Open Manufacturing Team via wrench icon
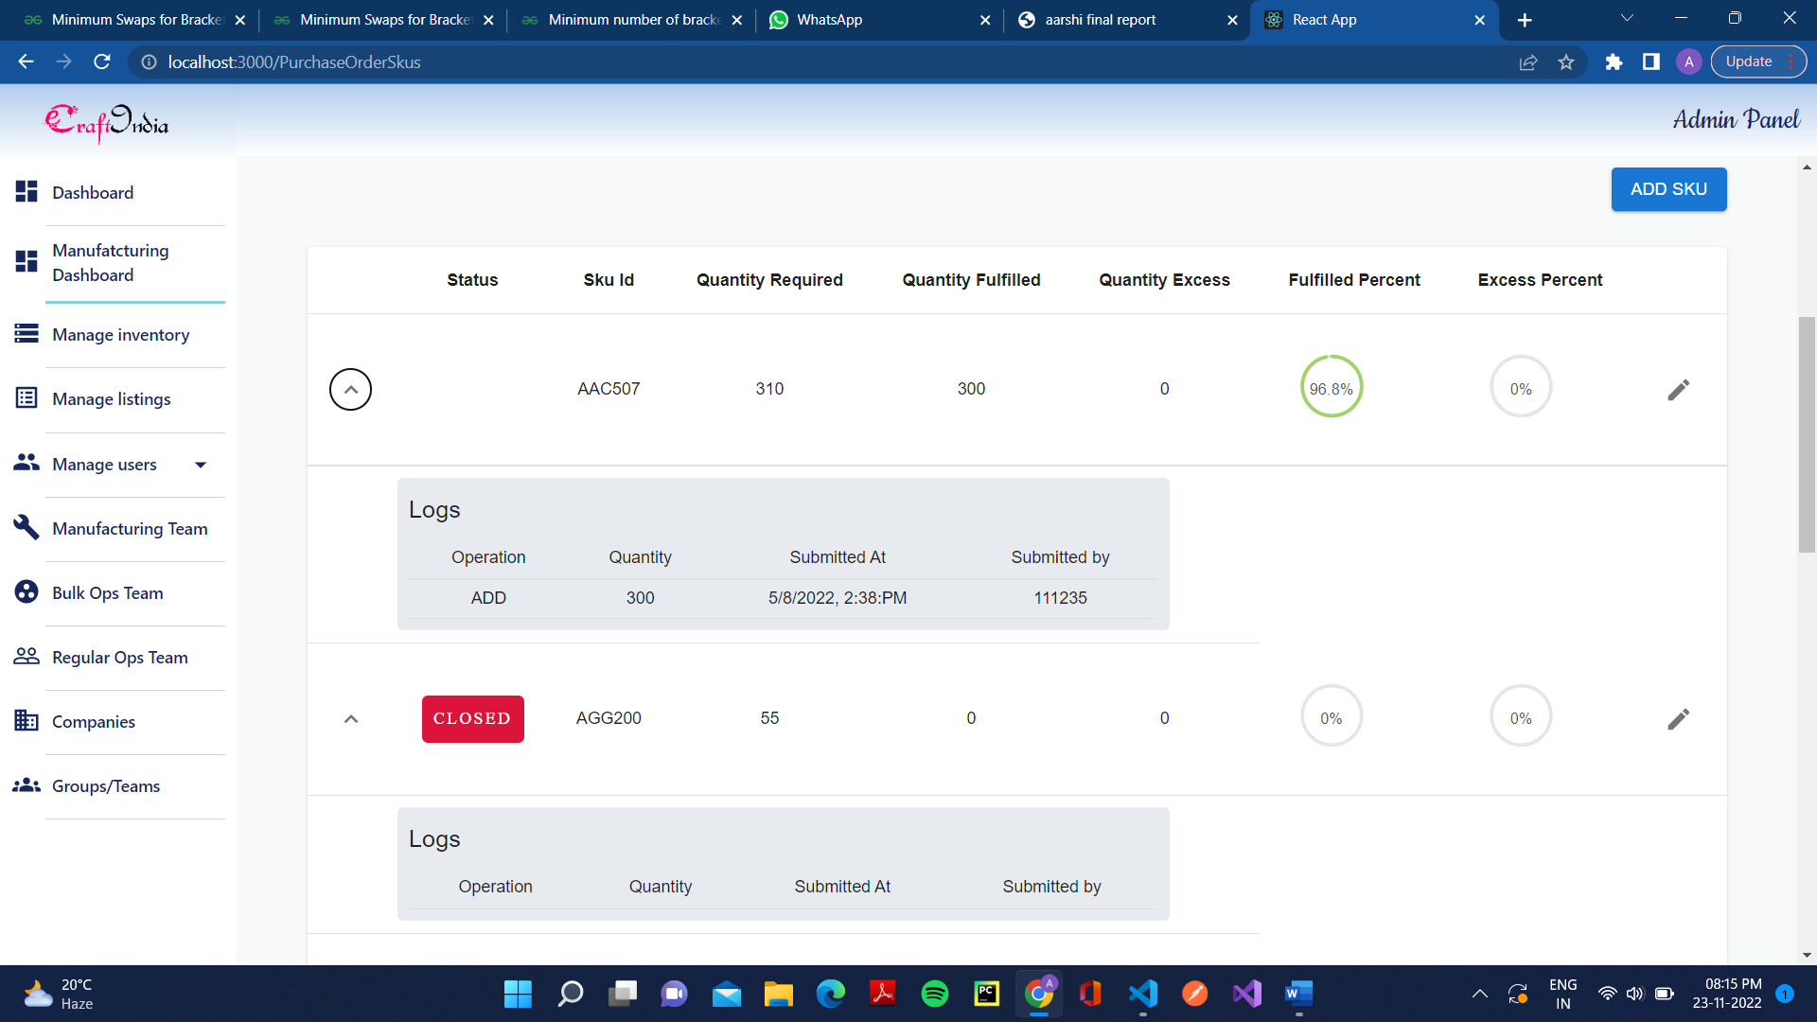Screen dimensions: 1817x1022 pyautogui.click(x=26, y=527)
